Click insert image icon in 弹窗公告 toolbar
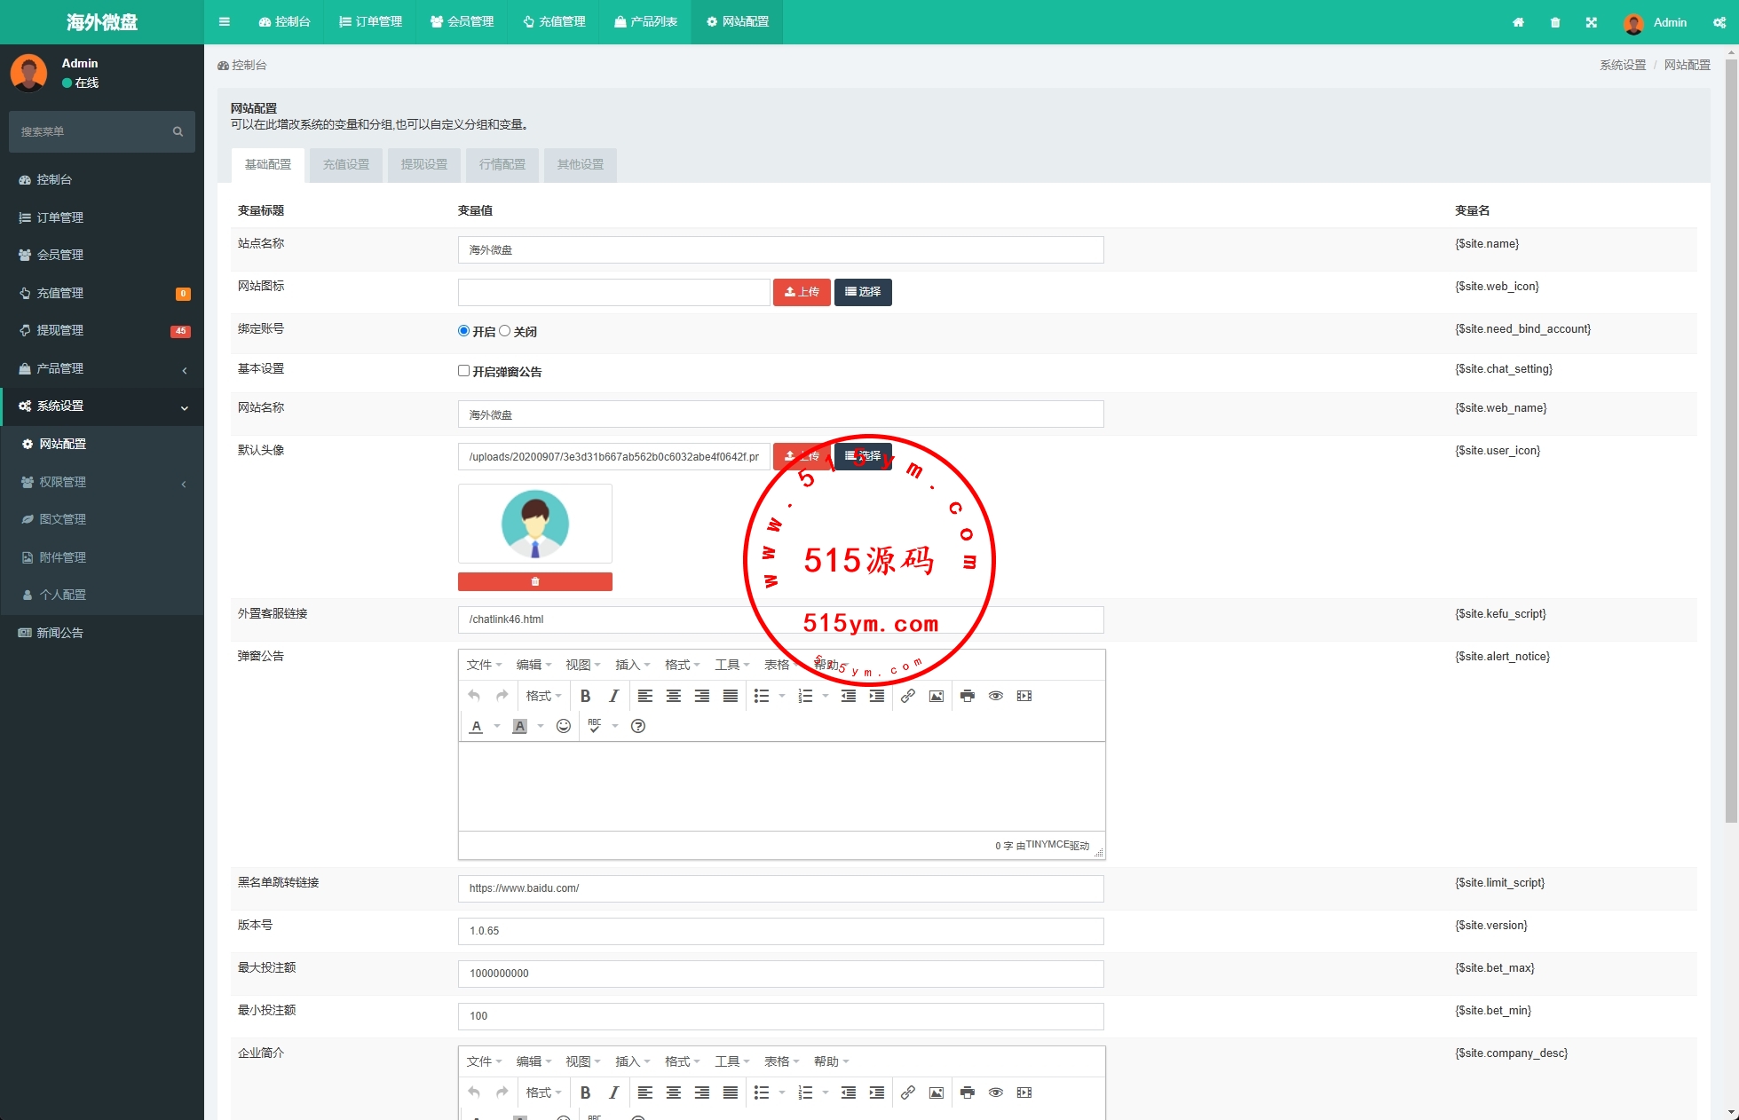Screen dimensions: 1739x1120 pyautogui.click(x=936, y=696)
